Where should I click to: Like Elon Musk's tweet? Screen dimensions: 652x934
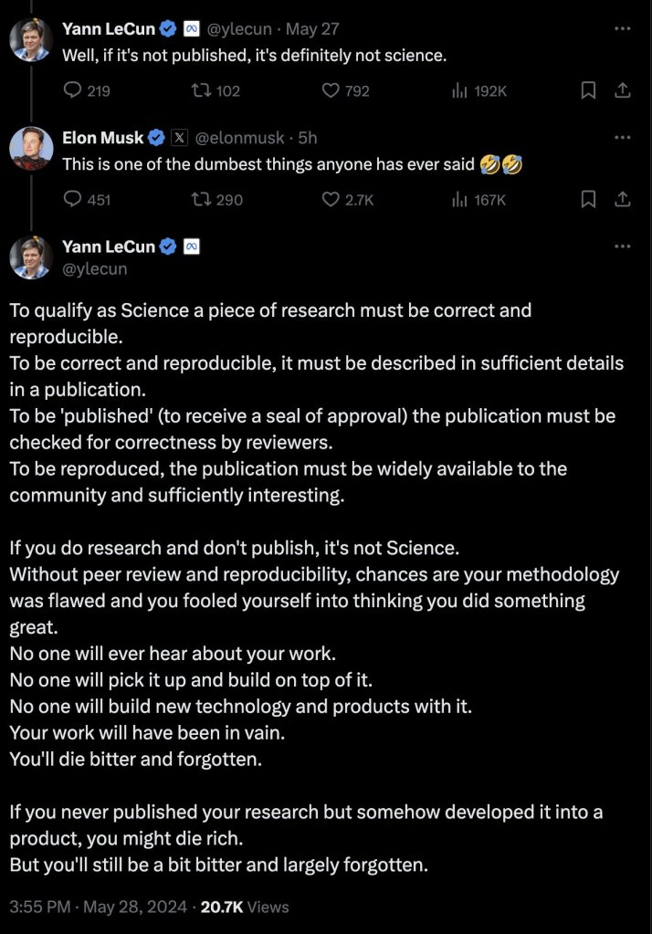coord(332,199)
